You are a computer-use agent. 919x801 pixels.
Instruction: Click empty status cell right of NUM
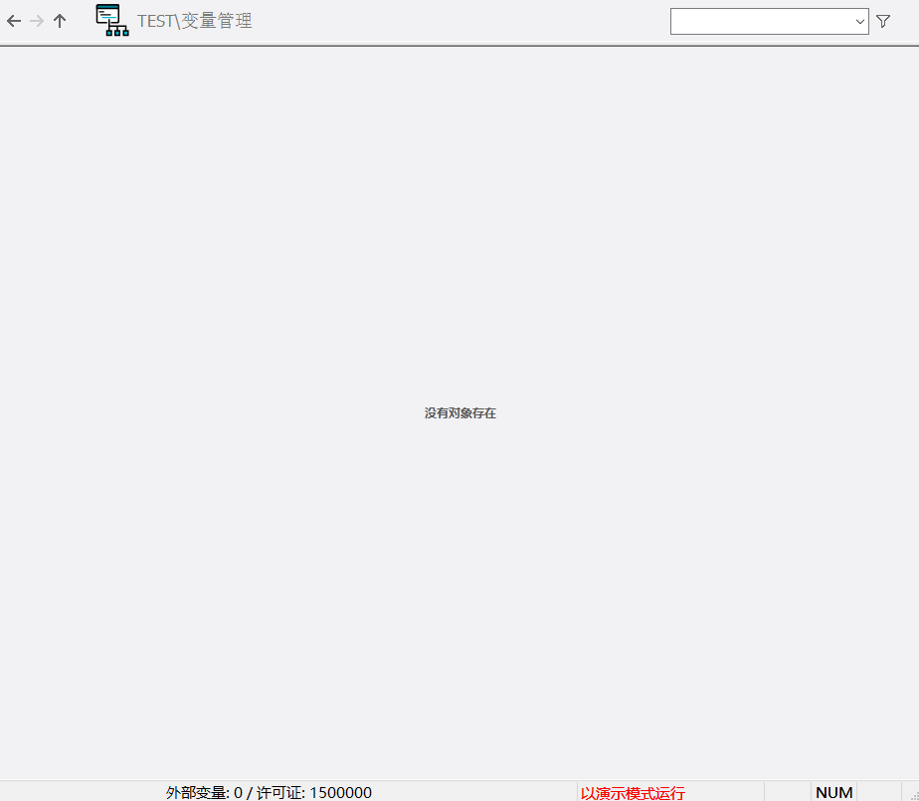click(877, 792)
